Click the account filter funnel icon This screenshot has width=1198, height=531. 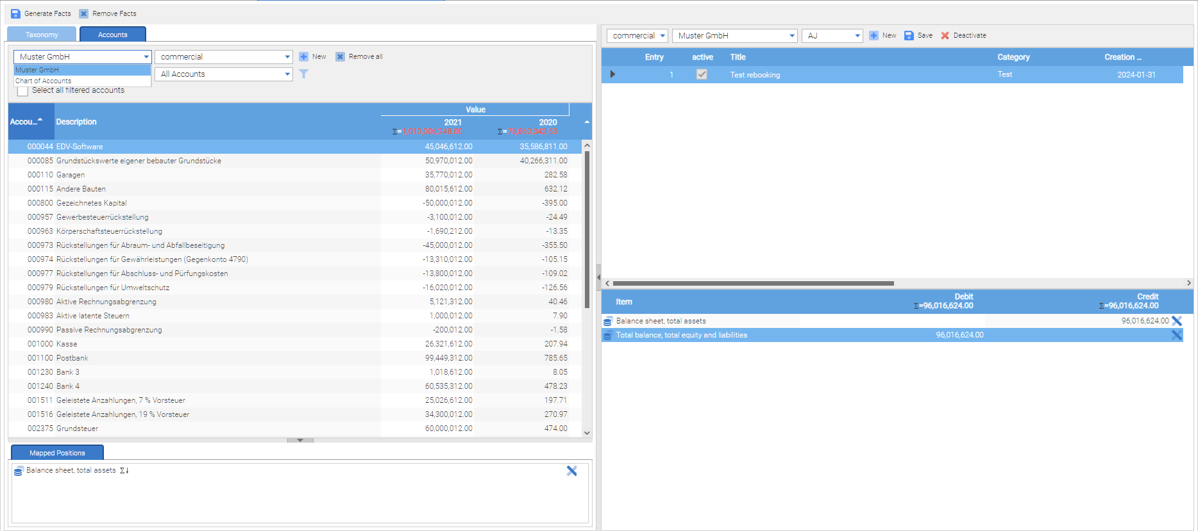point(304,74)
